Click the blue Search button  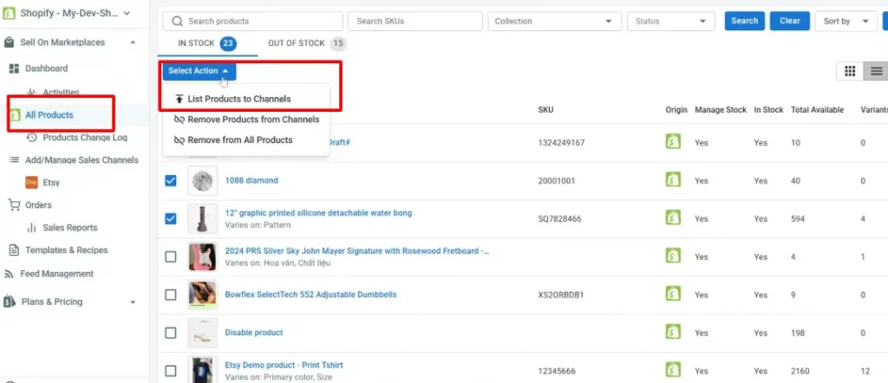tap(744, 21)
